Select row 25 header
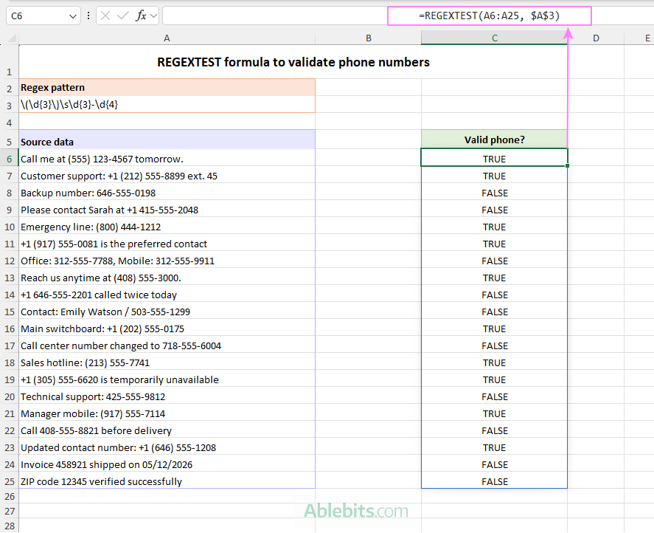Viewport: 654px width, 533px height. [9, 481]
